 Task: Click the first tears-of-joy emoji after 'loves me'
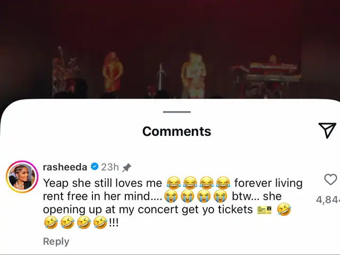[174, 182]
